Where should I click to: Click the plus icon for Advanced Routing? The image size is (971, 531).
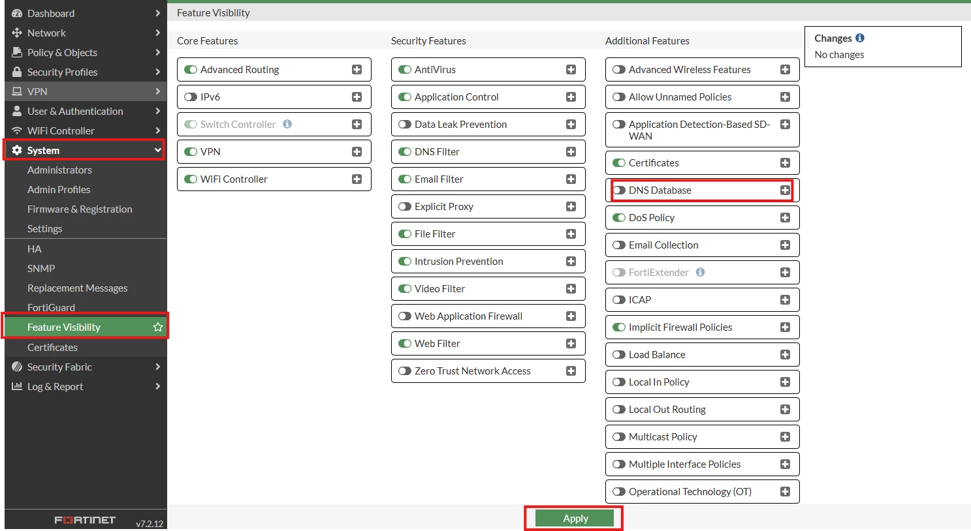(357, 69)
